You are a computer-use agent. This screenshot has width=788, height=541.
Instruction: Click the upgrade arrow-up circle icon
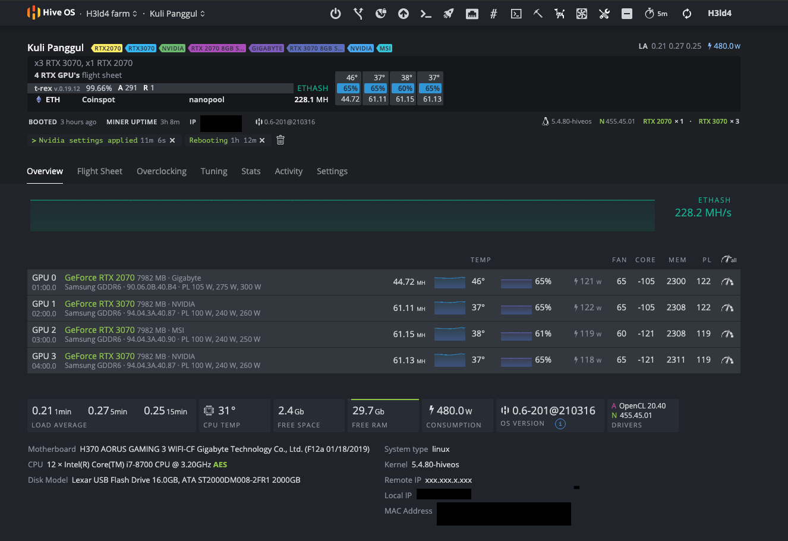tap(404, 14)
